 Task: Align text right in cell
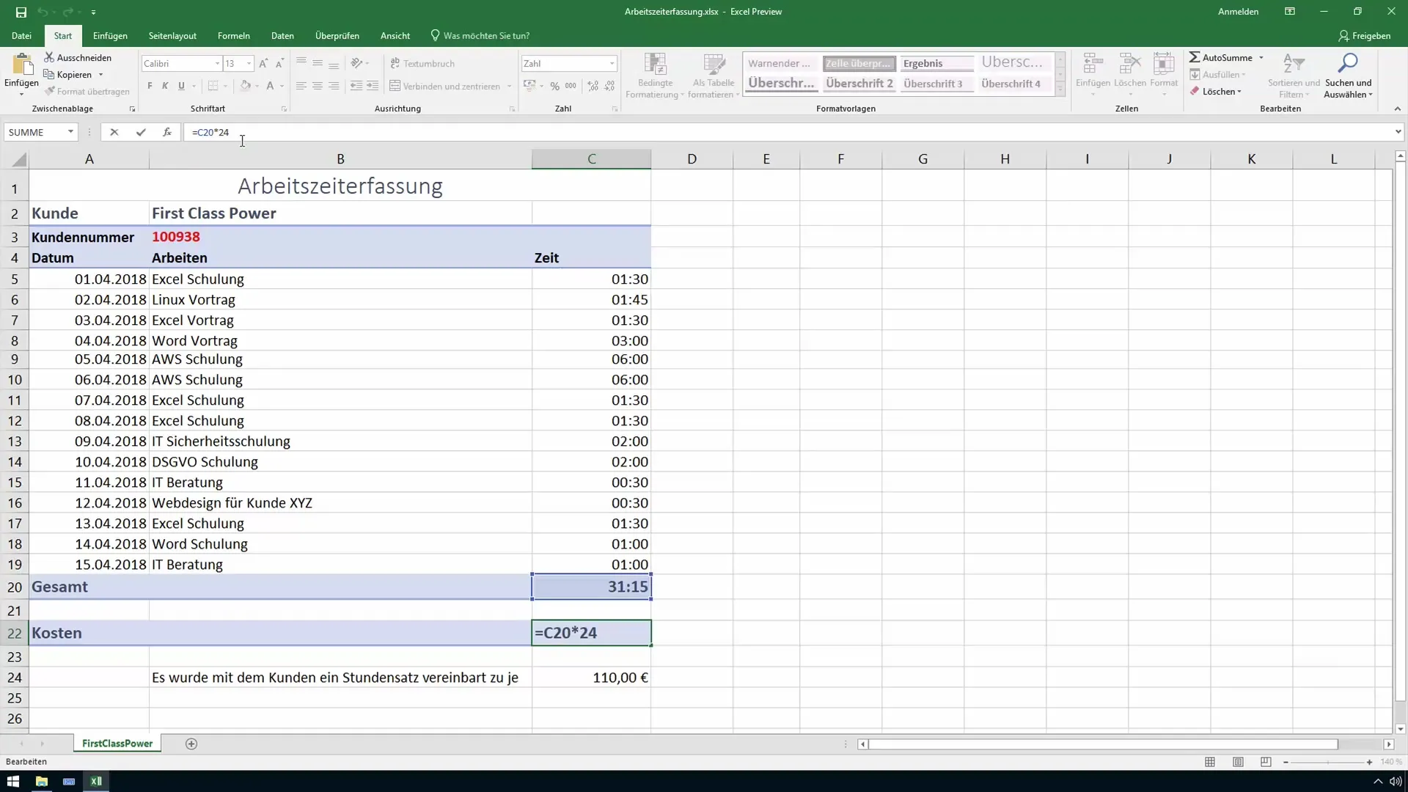tap(334, 86)
